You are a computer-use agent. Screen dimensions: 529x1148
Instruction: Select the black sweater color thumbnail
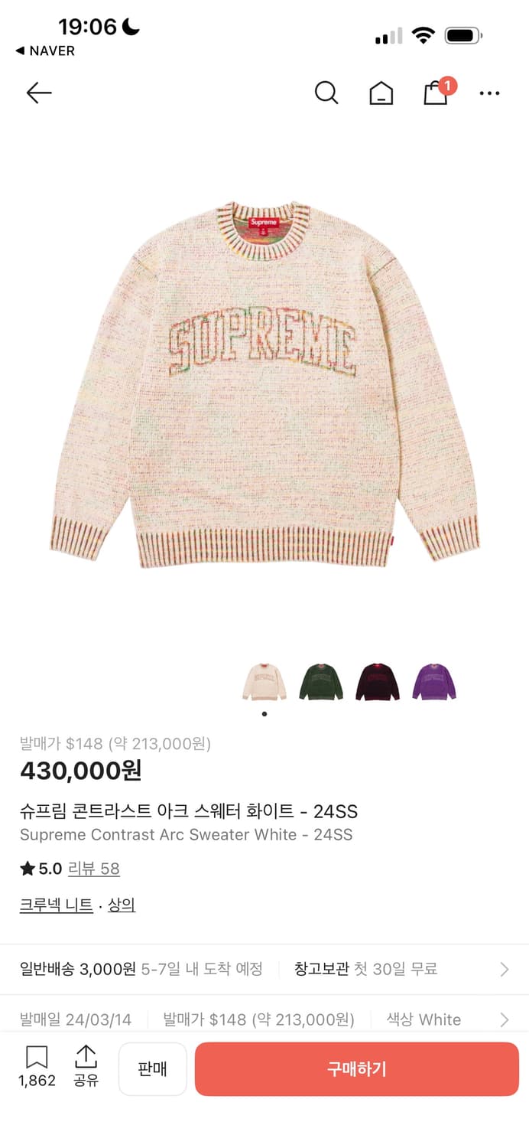(378, 682)
